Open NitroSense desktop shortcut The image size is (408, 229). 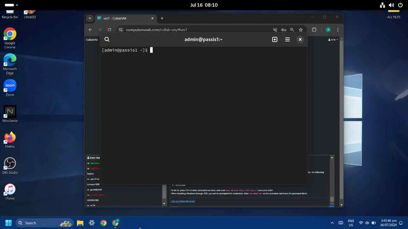click(10, 114)
